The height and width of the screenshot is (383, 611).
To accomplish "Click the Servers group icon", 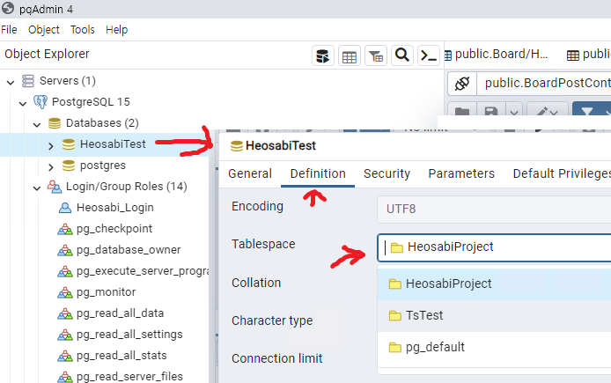I will point(28,81).
